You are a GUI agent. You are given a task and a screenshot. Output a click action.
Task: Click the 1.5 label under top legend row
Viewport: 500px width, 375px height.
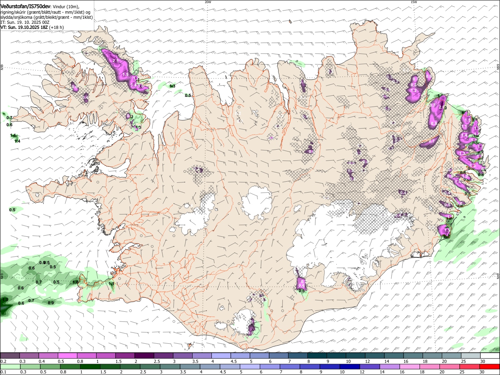[x=118, y=361]
